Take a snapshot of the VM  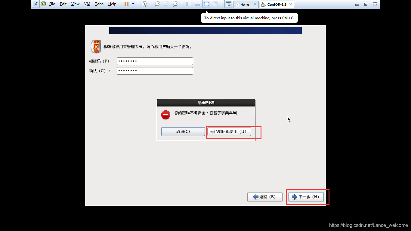tap(157, 4)
